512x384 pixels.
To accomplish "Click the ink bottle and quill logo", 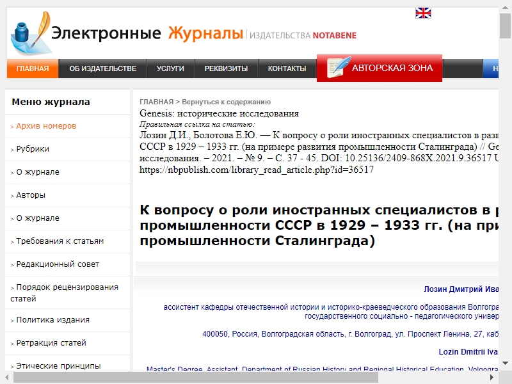I will tap(31, 34).
